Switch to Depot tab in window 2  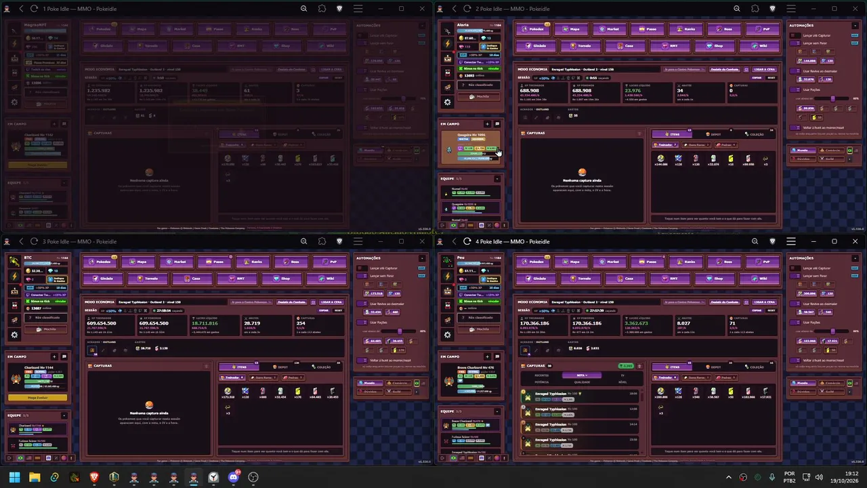click(x=713, y=134)
